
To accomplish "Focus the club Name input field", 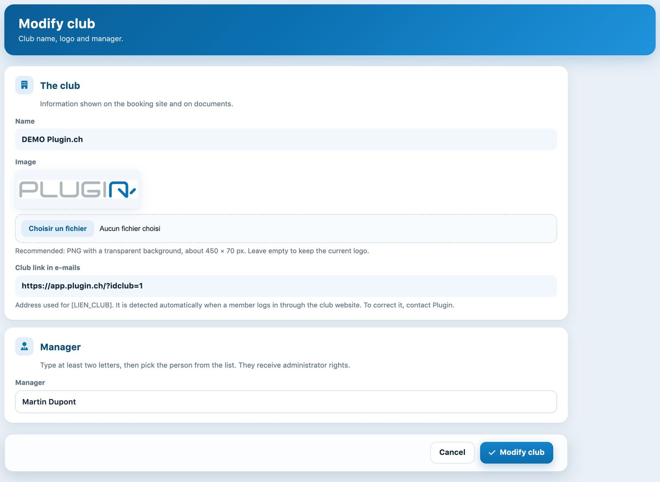I will (x=286, y=139).
